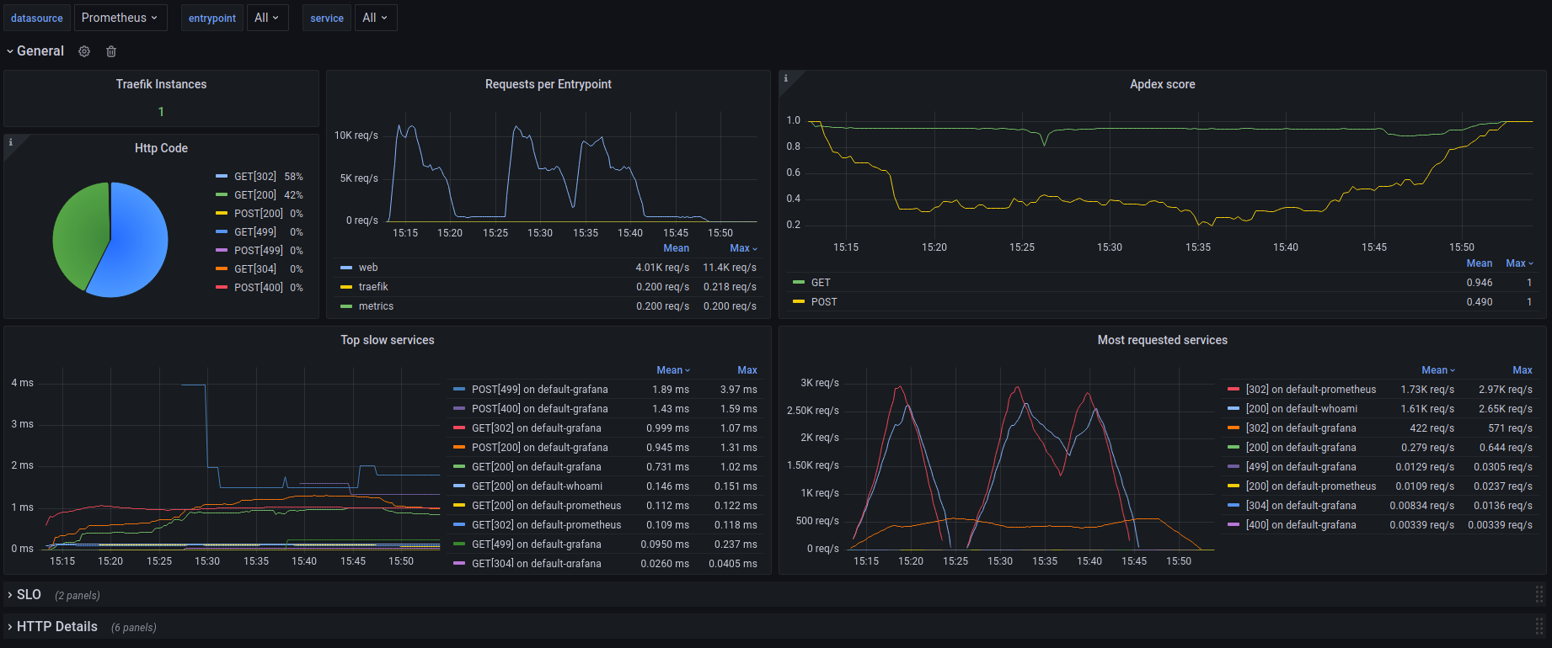Screen dimensions: 1552x648
Task: Click the drag handle on SLO row
Action: click(x=1539, y=594)
